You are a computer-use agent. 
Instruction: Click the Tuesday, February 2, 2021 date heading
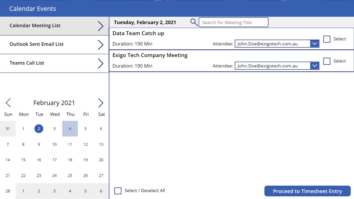(145, 23)
